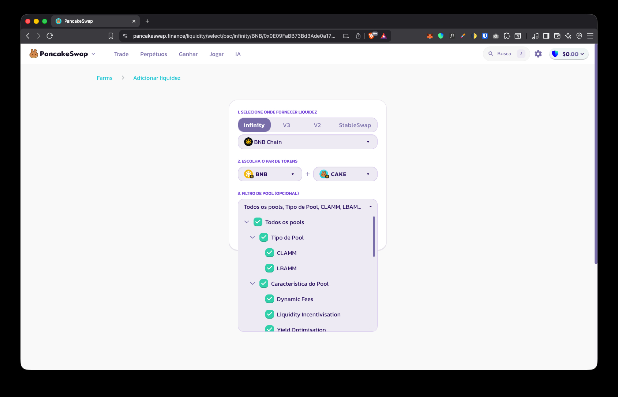Switch to the V2 tab

coord(317,125)
